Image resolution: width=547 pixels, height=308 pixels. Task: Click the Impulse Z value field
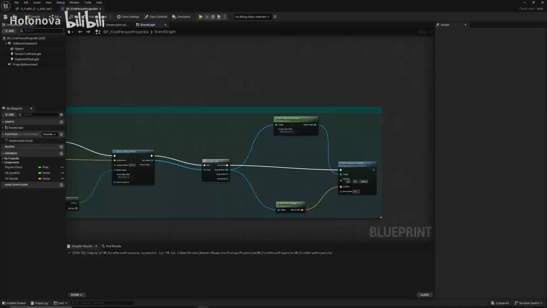363,181
